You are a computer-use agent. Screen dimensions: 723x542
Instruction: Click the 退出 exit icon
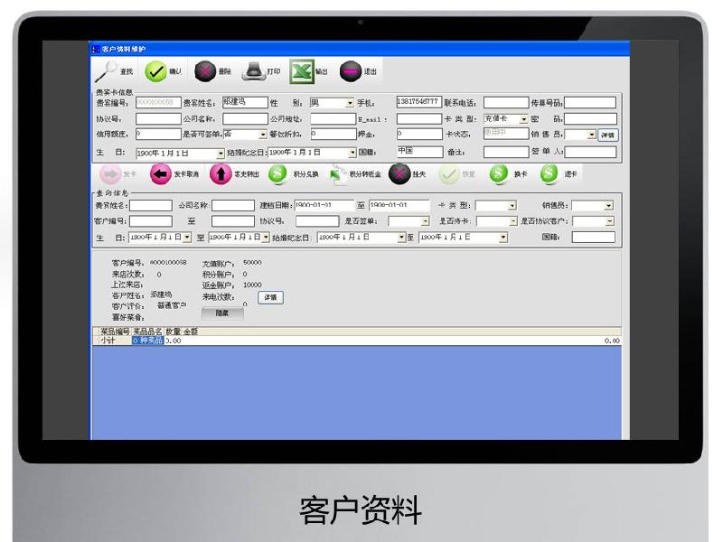[351, 71]
